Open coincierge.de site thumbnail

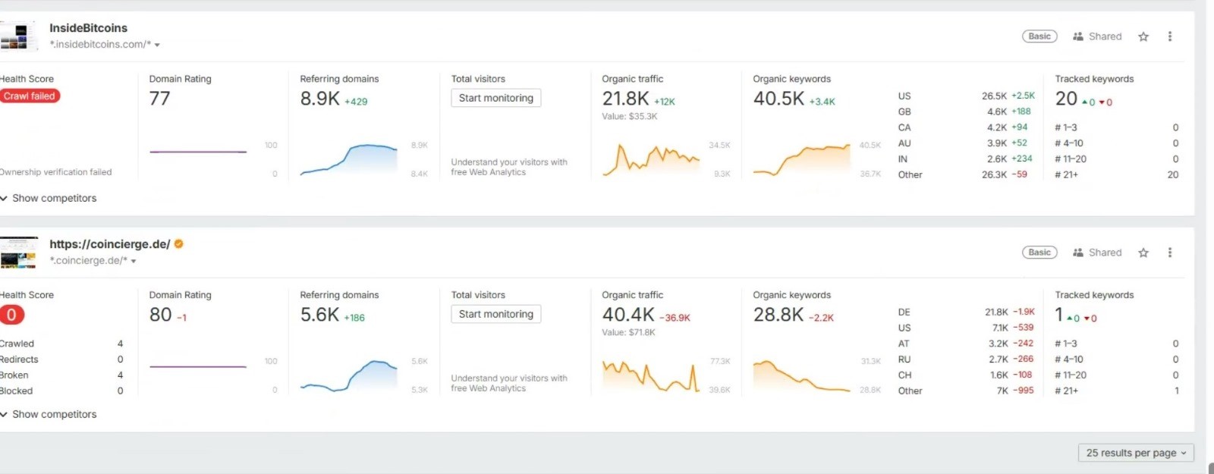pyautogui.click(x=18, y=253)
